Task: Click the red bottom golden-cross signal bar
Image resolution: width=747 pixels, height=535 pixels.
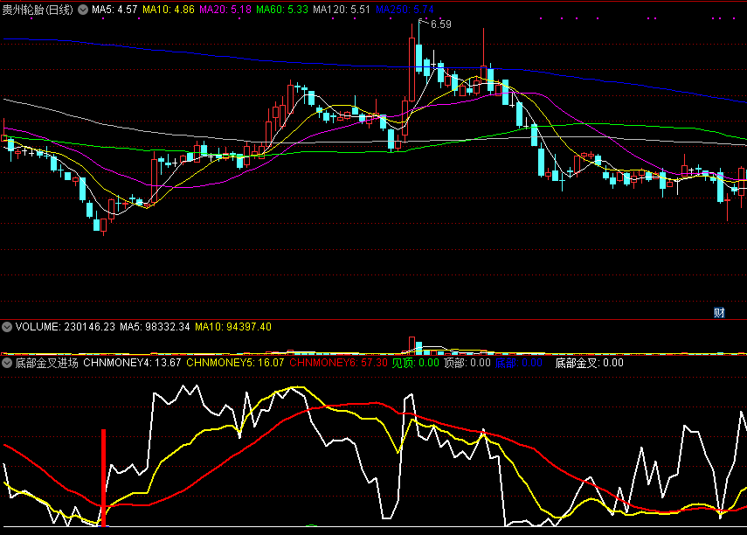Action: (x=103, y=478)
